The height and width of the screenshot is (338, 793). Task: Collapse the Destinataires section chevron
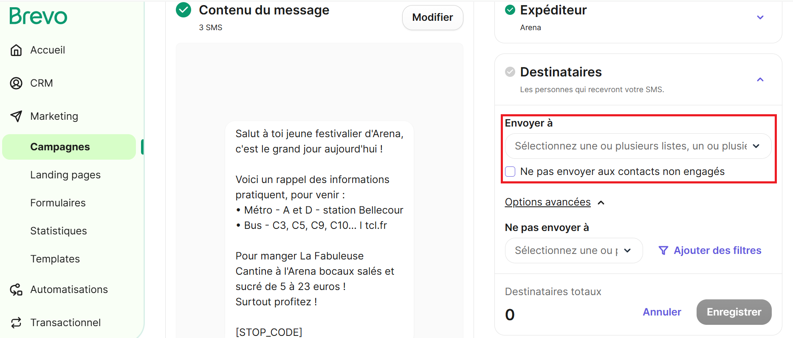[x=760, y=80]
